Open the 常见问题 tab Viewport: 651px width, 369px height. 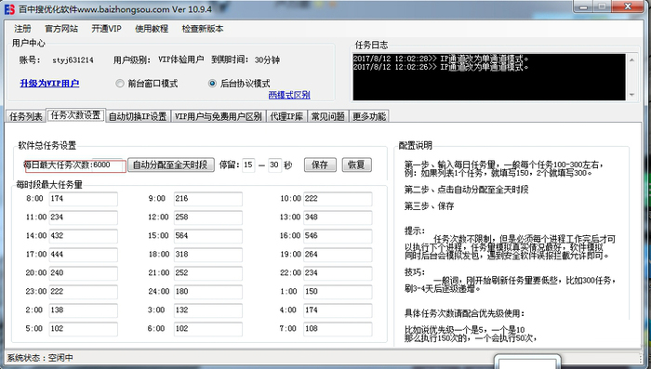328,116
